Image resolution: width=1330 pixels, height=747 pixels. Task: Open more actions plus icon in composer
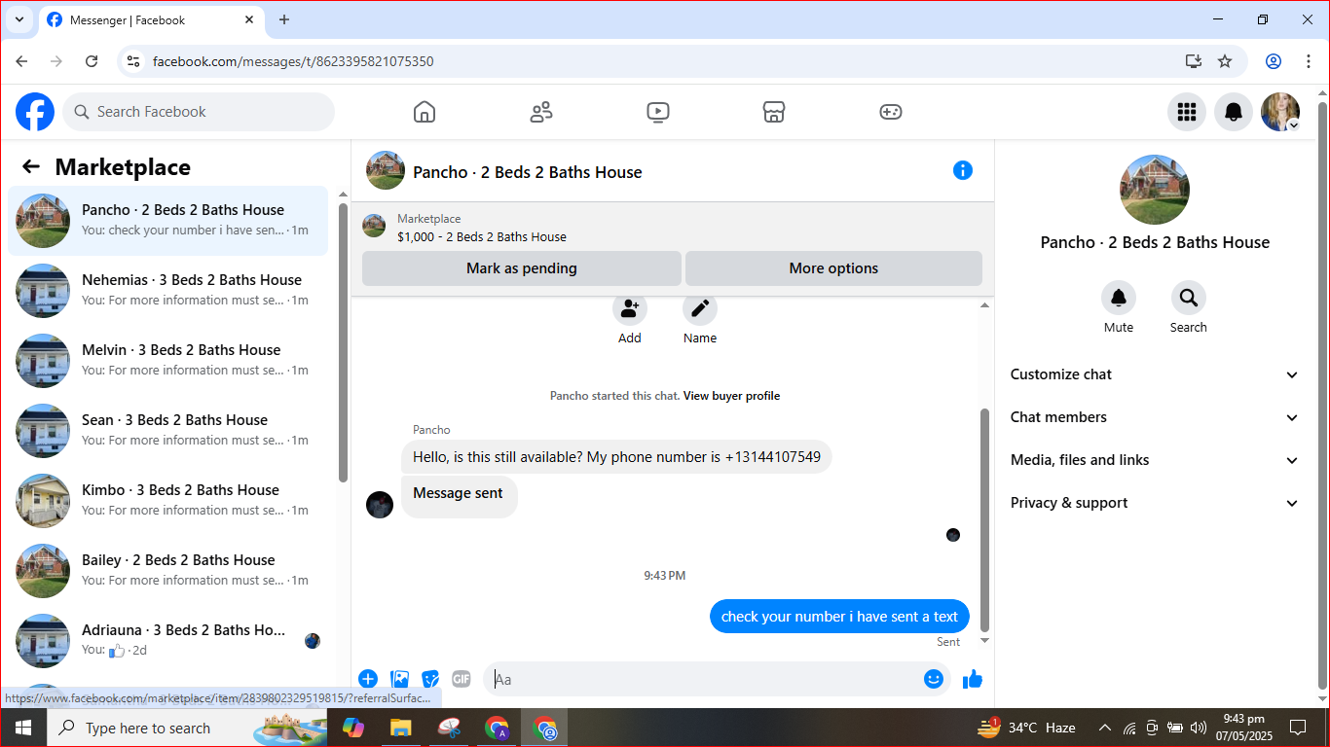point(368,679)
